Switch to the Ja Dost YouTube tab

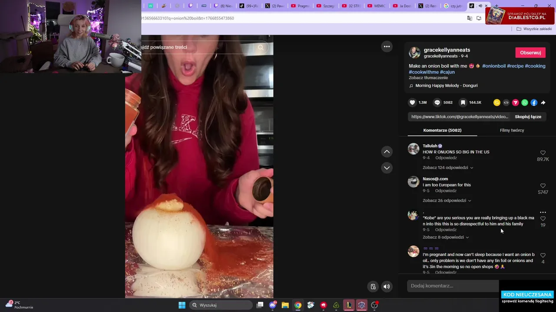[401, 6]
